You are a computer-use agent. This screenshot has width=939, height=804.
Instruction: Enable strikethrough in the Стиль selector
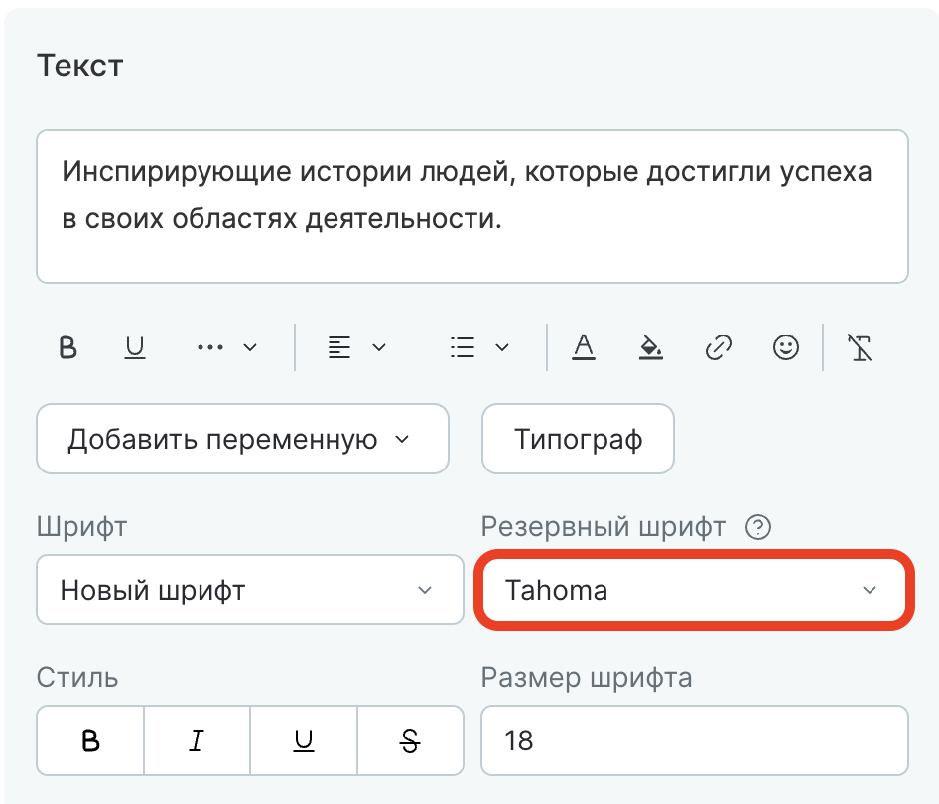click(x=410, y=739)
